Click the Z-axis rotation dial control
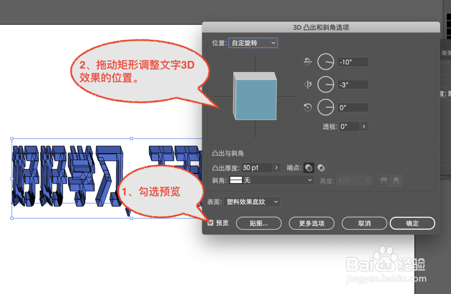This screenshot has height=294, width=451. (326, 107)
